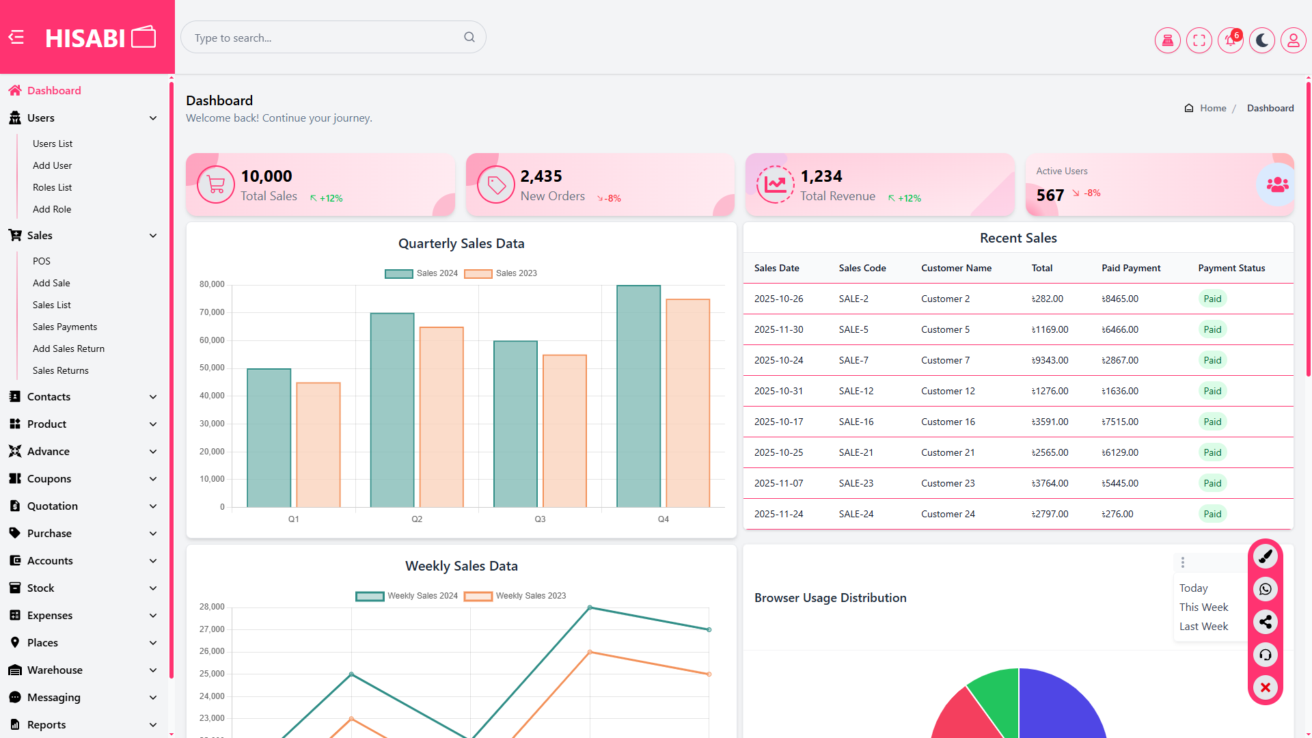Screen dimensions: 1312x738
Task: Open Sales Payments in sidebar
Action: [x=65, y=327]
